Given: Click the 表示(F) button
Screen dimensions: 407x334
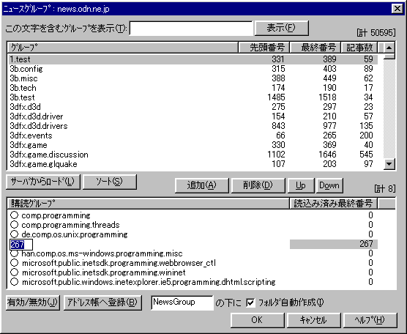Looking at the screenshot, I should pos(282,28).
